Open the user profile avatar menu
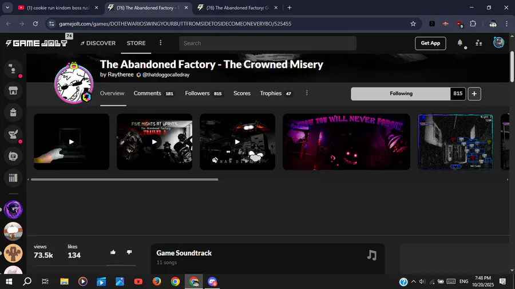Image resolution: width=515 pixels, height=289 pixels. click(498, 43)
